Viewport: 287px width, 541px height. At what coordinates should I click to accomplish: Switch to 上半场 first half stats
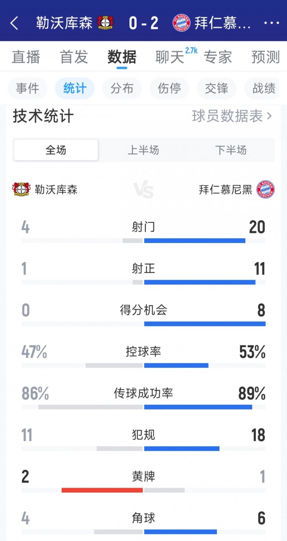pos(143,150)
